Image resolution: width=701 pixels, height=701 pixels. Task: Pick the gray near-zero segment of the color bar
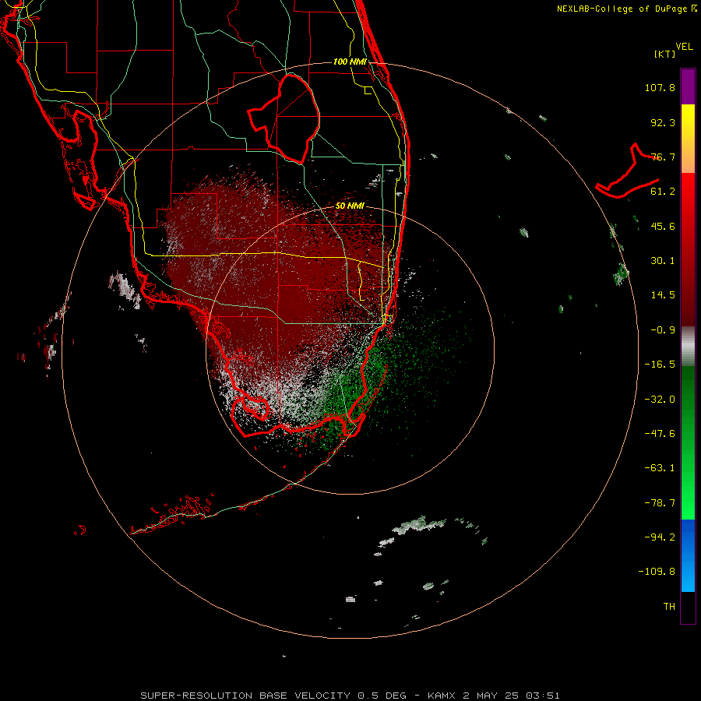[688, 345]
